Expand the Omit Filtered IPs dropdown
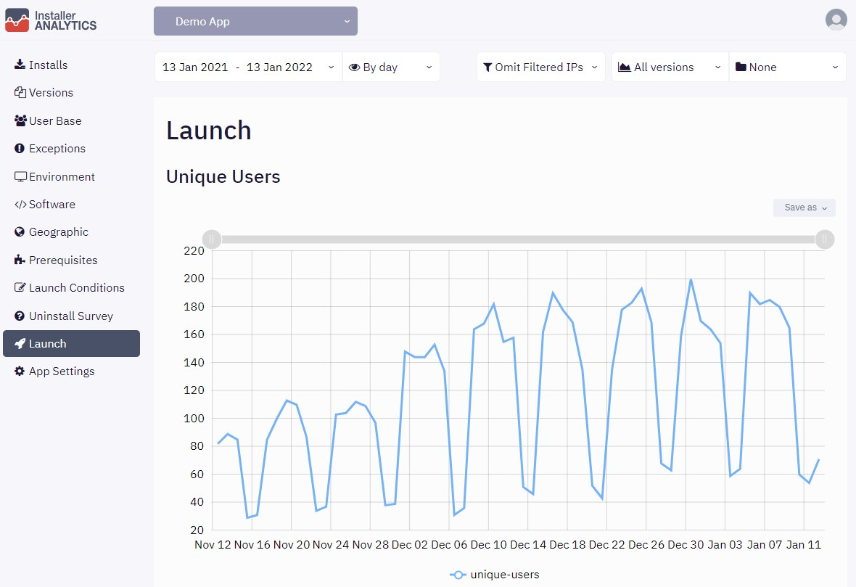This screenshot has height=587, width=856. point(540,67)
